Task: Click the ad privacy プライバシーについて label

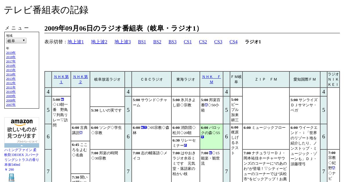Action: 27,142
